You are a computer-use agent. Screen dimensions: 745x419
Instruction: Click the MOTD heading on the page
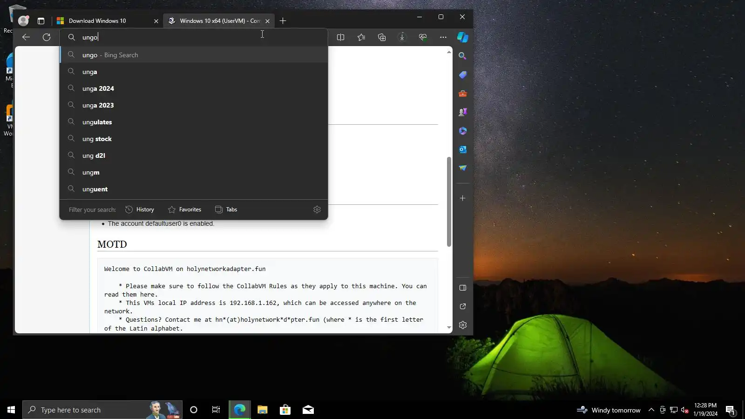click(x=112, y=244)
